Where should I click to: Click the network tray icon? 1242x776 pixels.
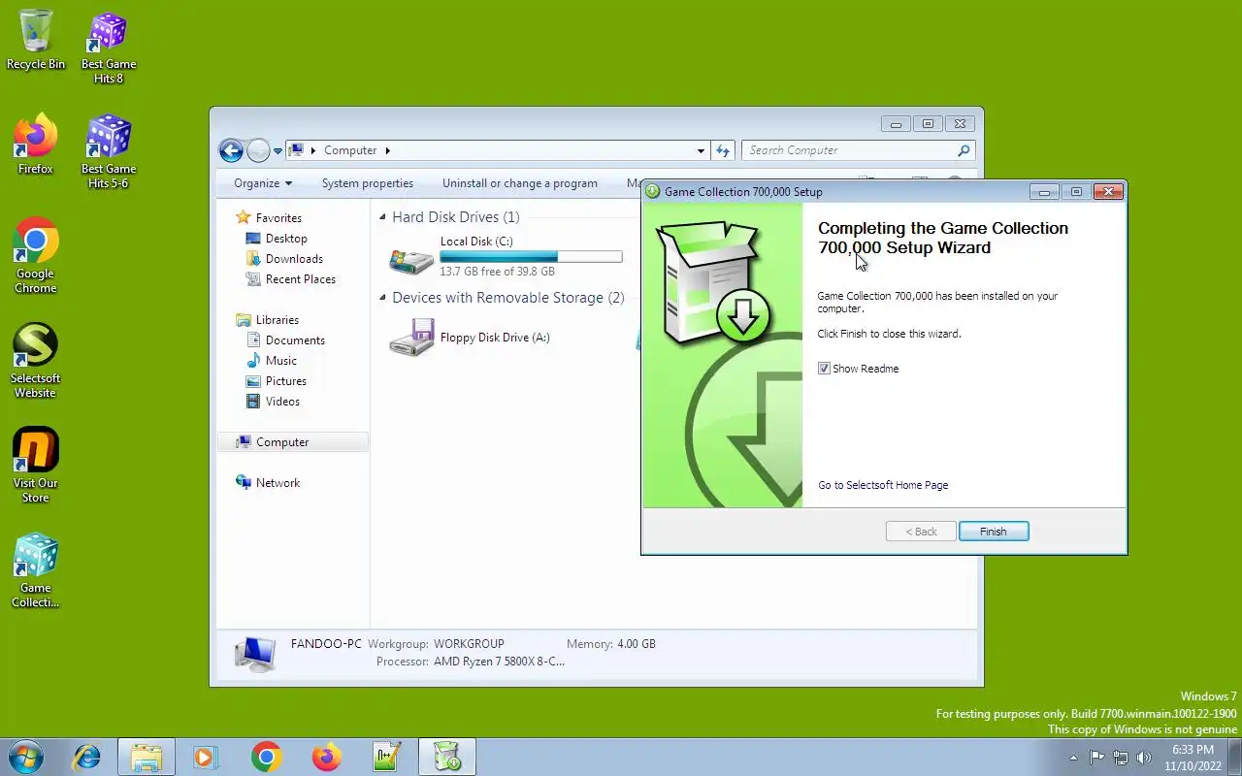[x=1121, y=758]
